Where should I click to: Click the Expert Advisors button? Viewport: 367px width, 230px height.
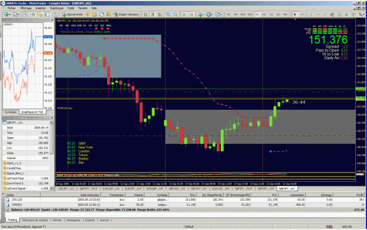pos(126,15)
